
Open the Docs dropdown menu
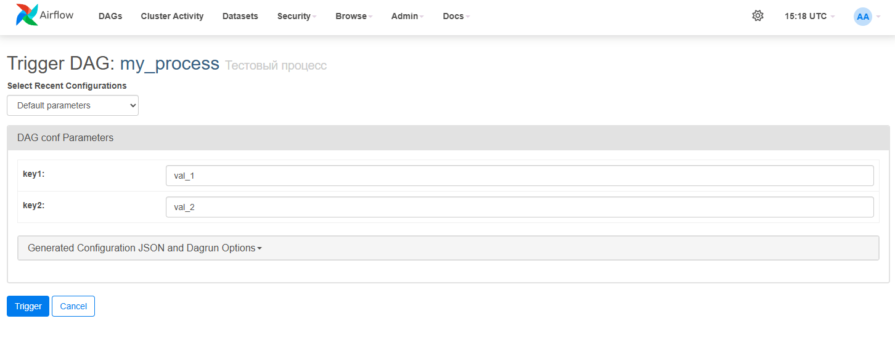[x=456, y=17]
